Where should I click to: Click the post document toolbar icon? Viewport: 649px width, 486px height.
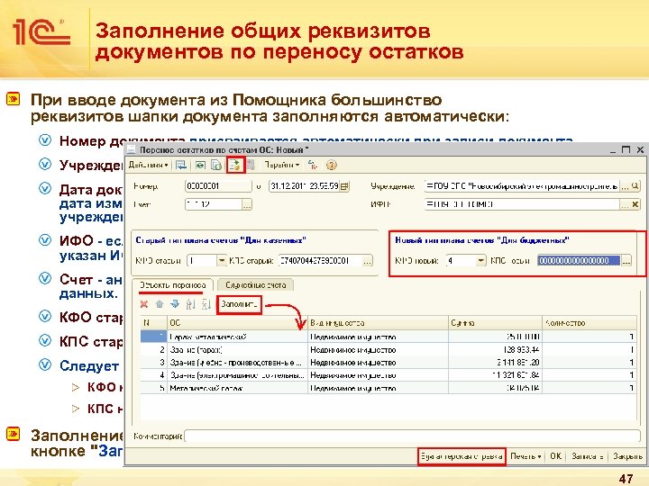235,166
